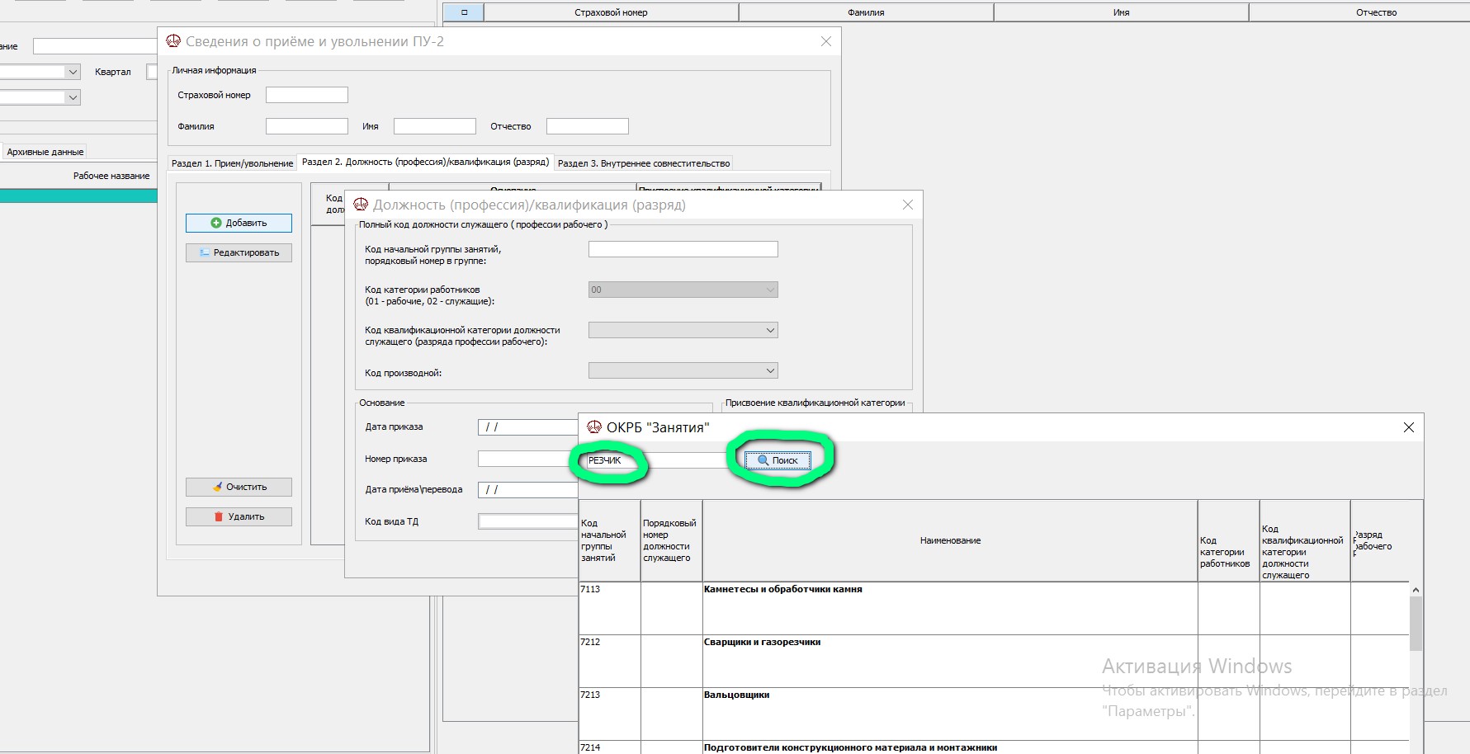Click the Добавить button with green plus
Viewport: 1470px width, 754px height.
(x=239, y=223)
